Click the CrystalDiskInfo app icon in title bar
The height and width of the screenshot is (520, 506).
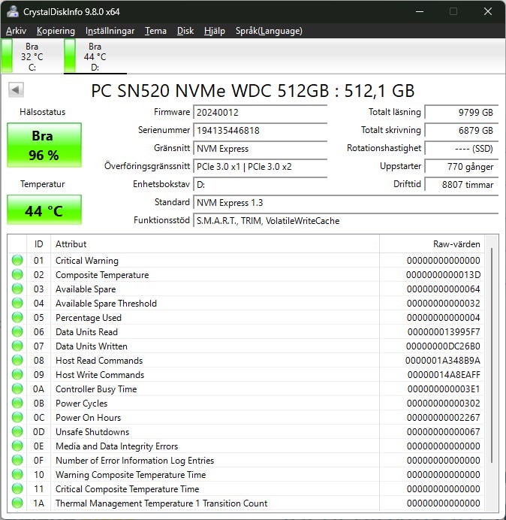click(x=13, y=11)
